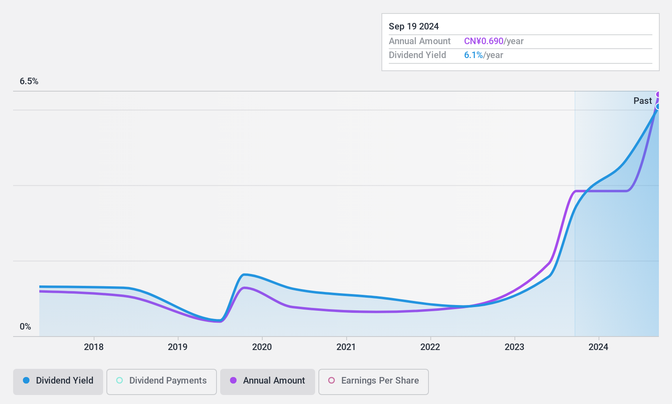Viewport: 672px width, 404px height.
Task: Toggle the Dividend Yield series
Action: (58, 382)
